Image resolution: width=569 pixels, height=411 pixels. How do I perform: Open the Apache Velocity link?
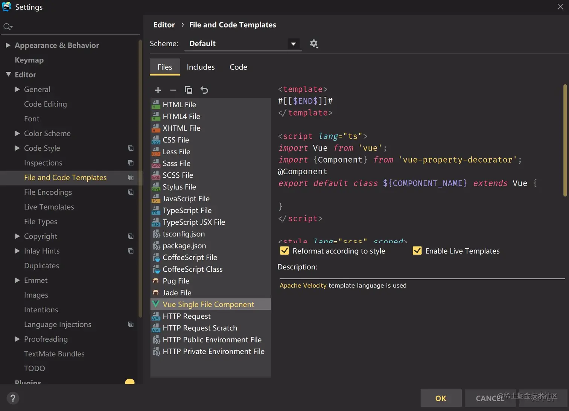tap(303, 285)
